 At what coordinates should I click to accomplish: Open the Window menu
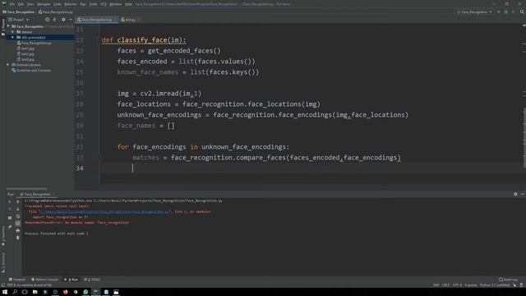(116, 4)
